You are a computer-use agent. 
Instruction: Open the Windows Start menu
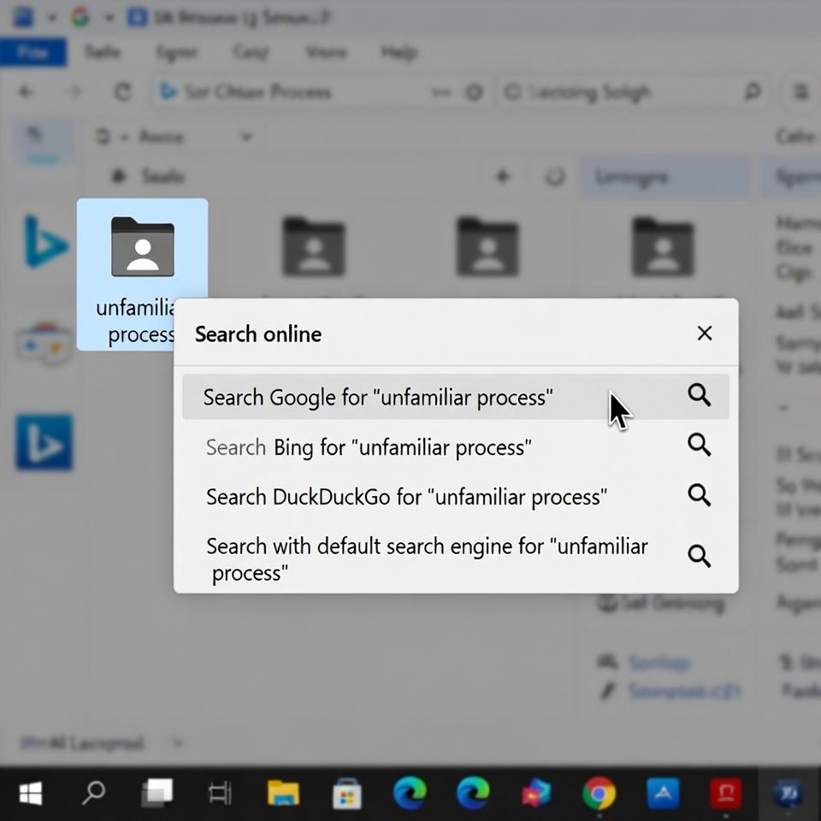point(31,794)
